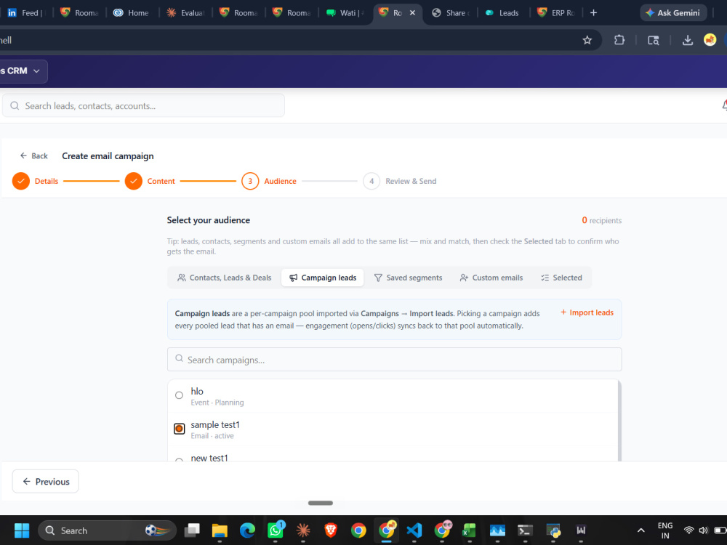Open the LinkedIn Feed browser tab

27,13
